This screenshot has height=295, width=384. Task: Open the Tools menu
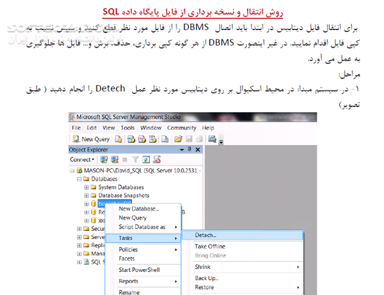[x=128, y=127]
